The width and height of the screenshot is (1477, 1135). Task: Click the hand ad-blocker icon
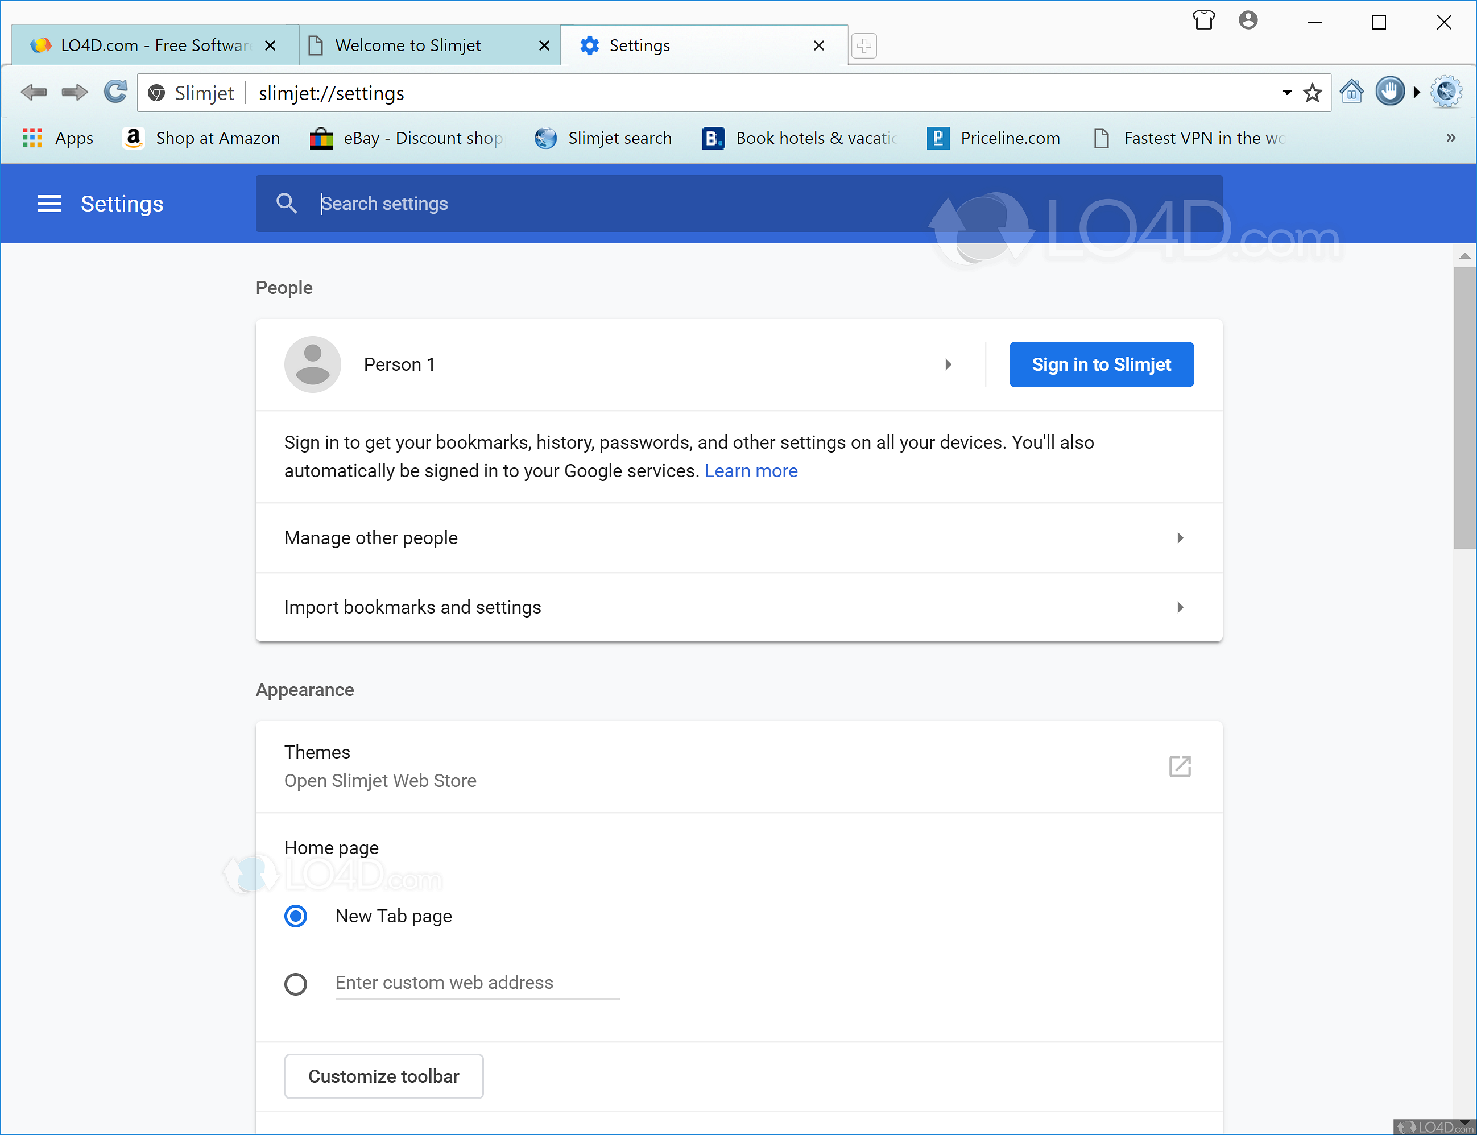tap(1390, 91)
